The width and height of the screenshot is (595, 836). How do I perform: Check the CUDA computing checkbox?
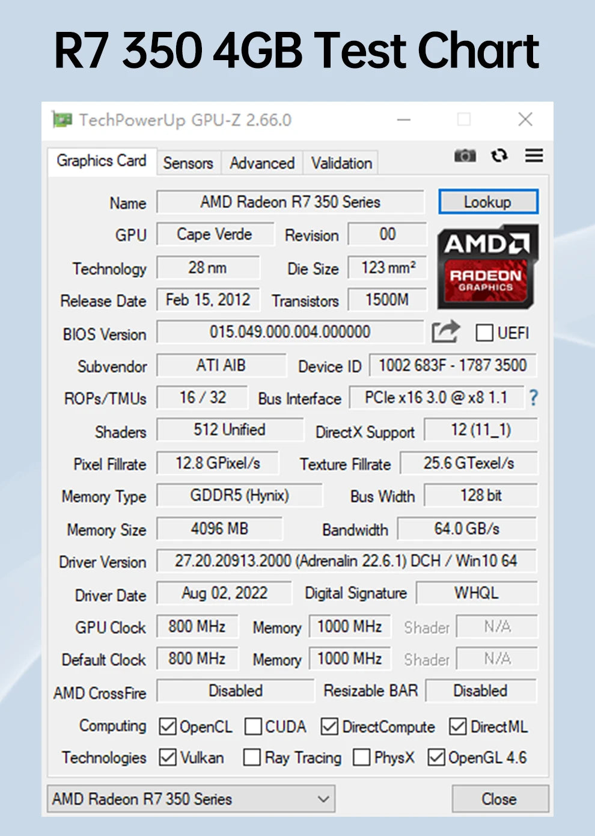pos(253,727)
